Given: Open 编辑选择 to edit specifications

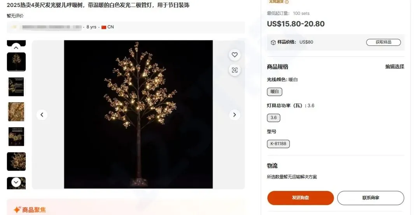Looking at the screenshot, I should click(395, 66).
